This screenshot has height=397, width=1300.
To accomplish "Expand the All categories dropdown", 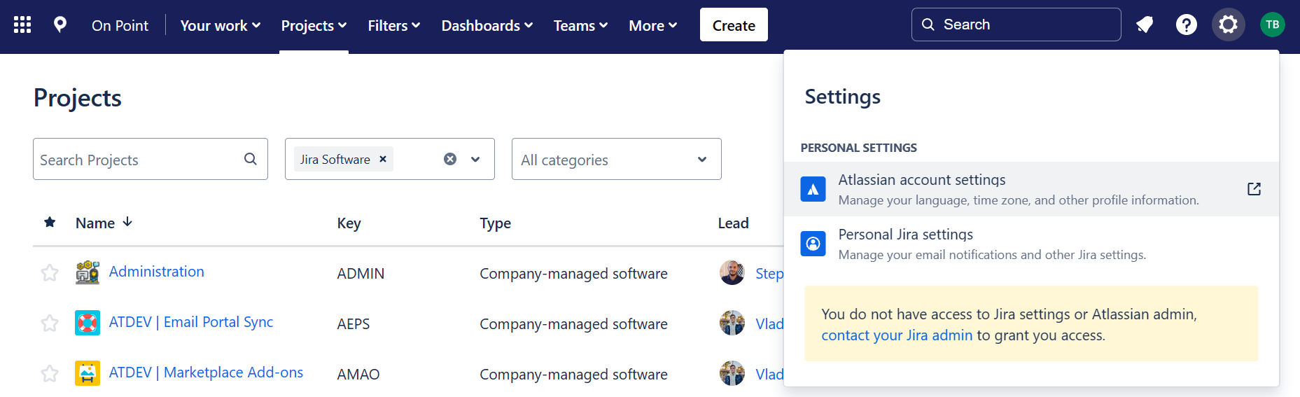I will [x=616, y=160].
